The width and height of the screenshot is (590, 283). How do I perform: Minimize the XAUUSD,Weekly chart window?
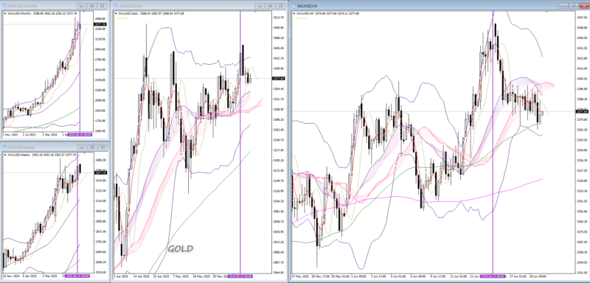(81, 147)
